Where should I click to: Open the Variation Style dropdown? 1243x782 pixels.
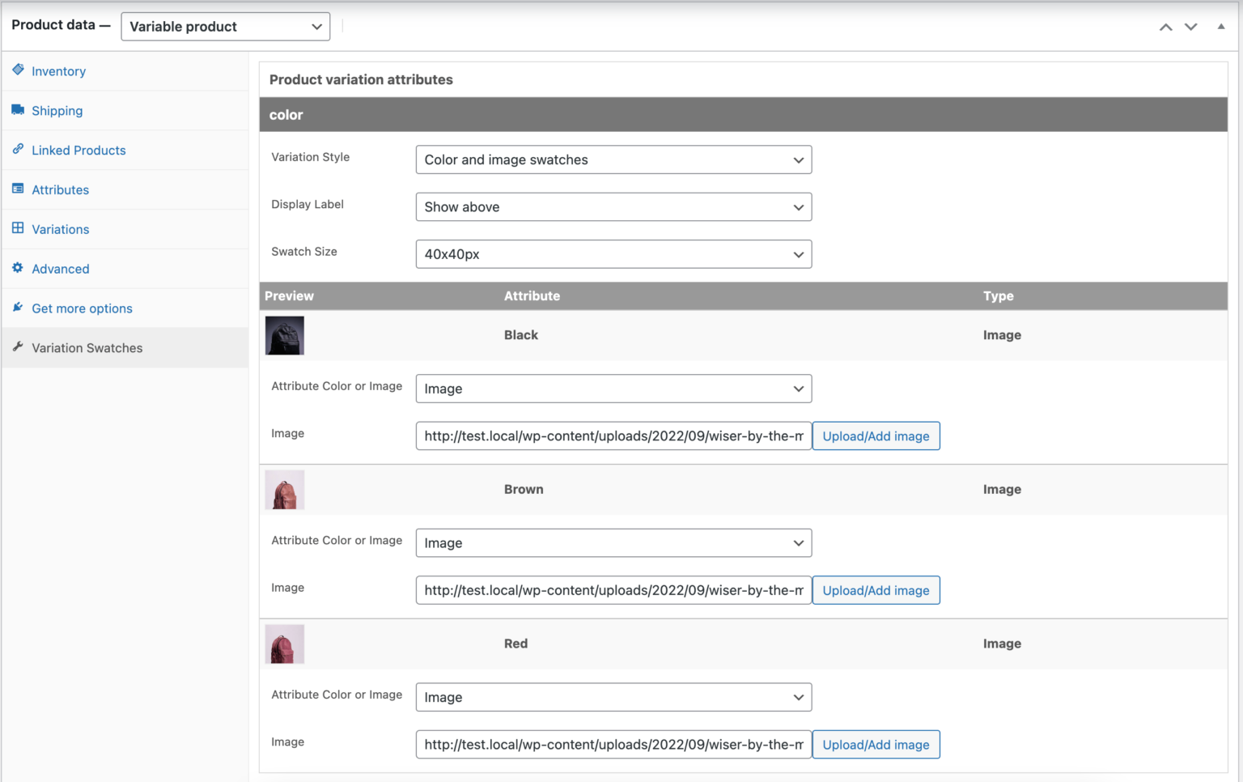[x=613, y=160]
